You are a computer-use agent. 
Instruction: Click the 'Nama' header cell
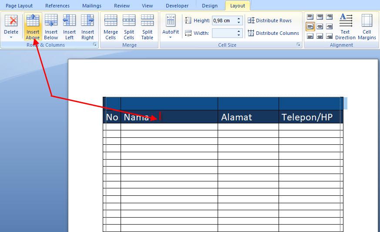coord(169,117)
